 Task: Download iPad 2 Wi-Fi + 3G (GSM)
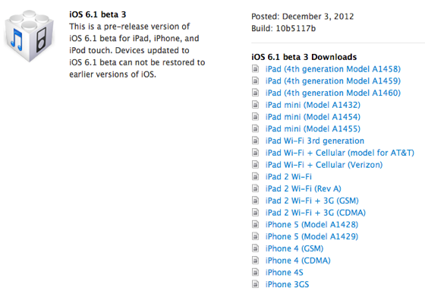click(312, 201)
